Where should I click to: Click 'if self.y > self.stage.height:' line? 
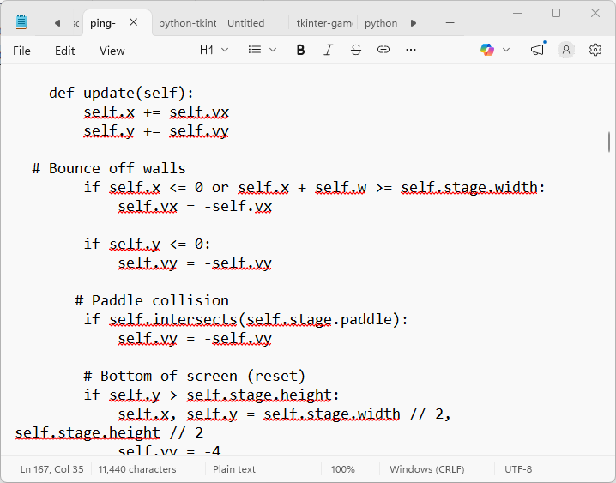coord(211,395)
